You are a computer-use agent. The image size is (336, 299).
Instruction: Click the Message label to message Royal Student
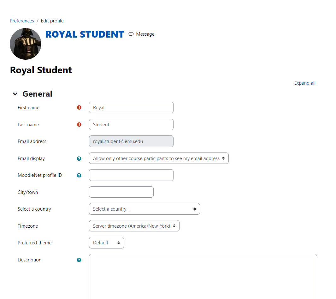coord(145,34)
